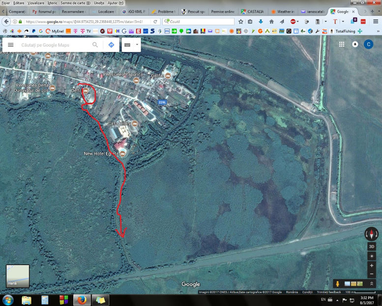
Task: Show hidden system tray icons
Action: point(330,300)
